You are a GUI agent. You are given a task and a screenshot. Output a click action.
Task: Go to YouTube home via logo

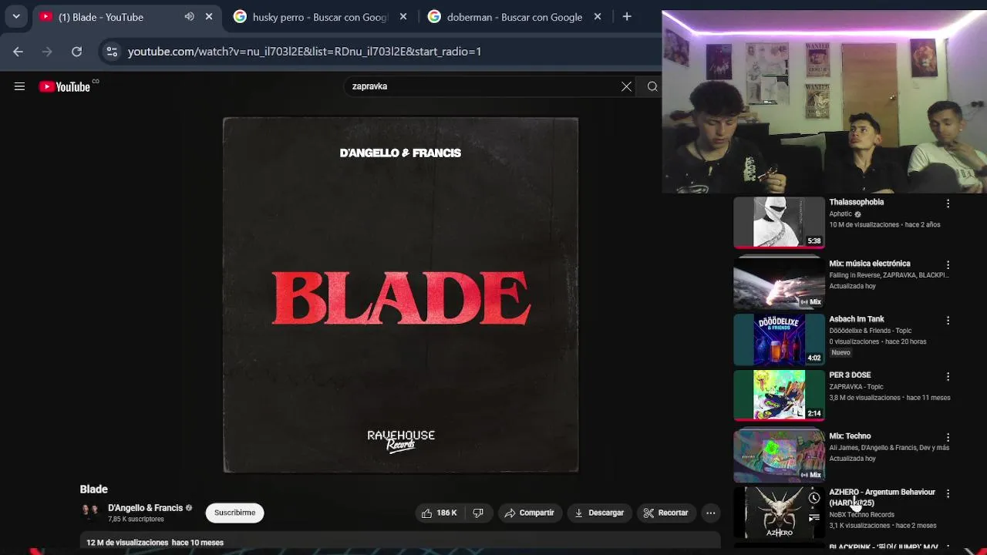coord(65,87)
